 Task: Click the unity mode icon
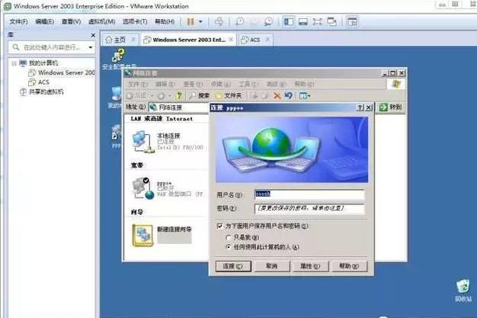[331, 21]
